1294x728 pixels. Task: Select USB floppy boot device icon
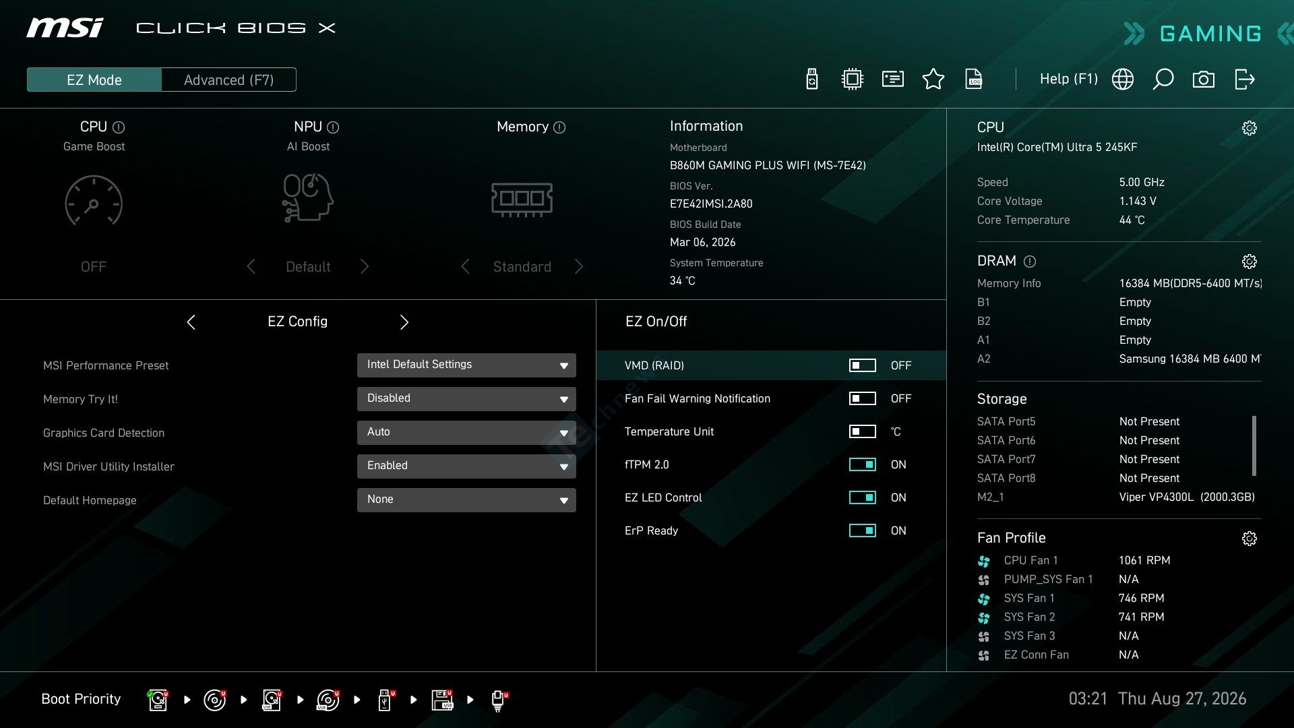443,700
